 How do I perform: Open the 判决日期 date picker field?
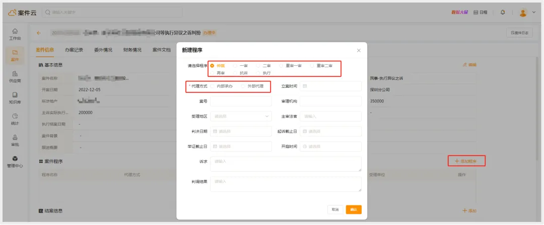tap(241, 132)
